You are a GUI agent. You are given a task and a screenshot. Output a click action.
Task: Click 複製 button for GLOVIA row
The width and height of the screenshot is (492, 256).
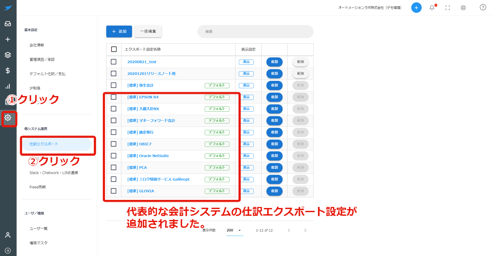tap(275, 191)
